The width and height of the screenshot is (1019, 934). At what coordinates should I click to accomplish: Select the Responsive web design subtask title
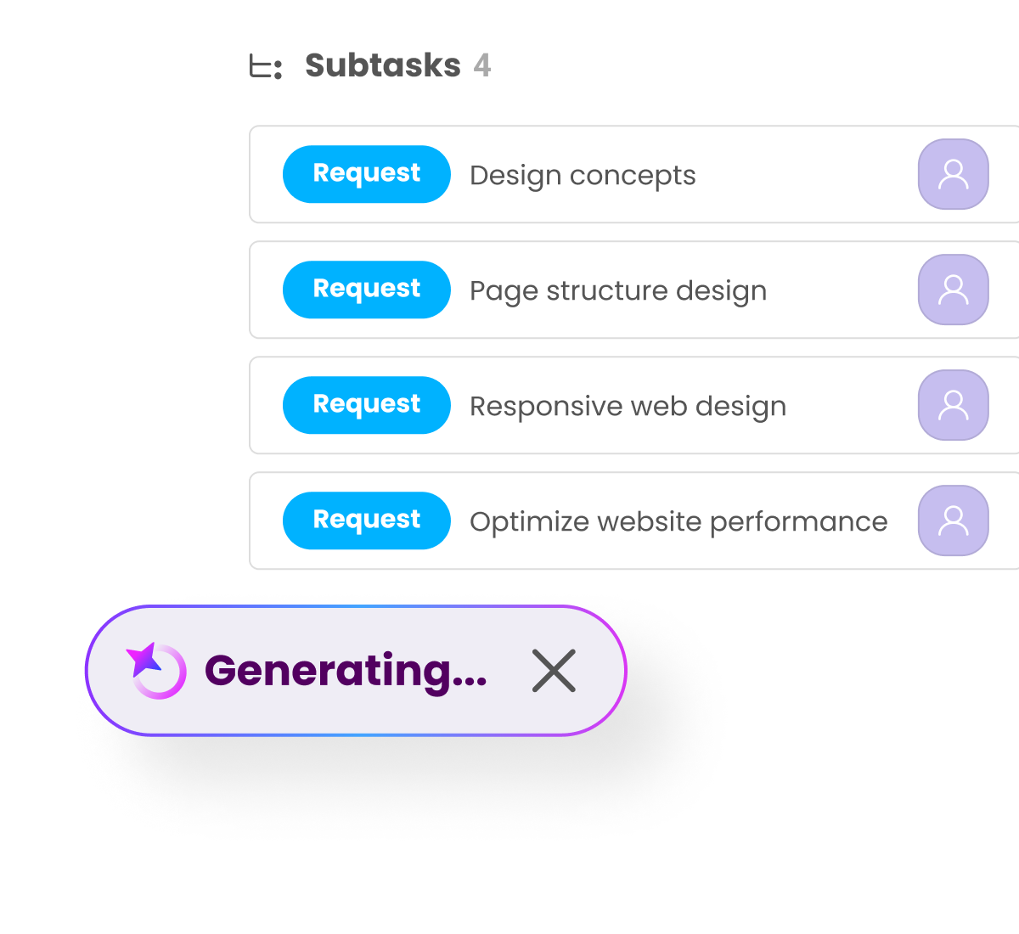tap(628, 407)
